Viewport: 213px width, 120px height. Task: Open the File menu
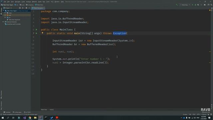coord(5,2)
